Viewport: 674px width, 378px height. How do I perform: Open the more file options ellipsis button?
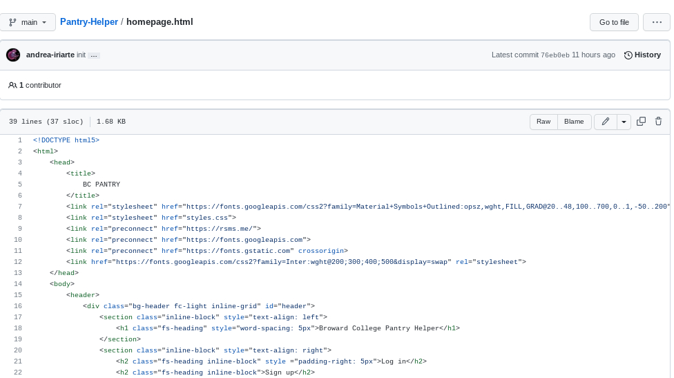pos(656,22)
